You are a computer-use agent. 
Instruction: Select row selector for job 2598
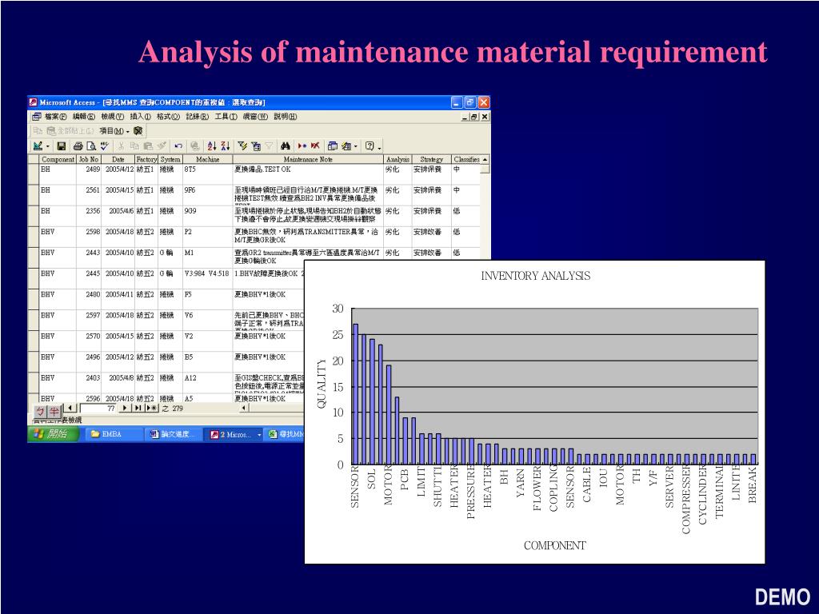click(x=34, y=237)
